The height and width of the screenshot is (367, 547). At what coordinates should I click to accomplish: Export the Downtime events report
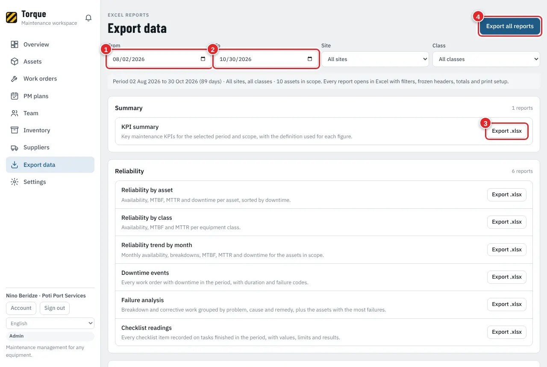coord(507,277)
